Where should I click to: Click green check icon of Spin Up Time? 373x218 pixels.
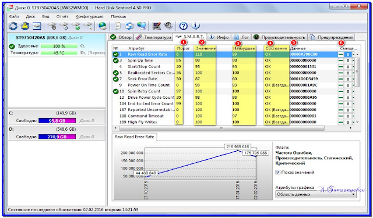tap(115, 60)
